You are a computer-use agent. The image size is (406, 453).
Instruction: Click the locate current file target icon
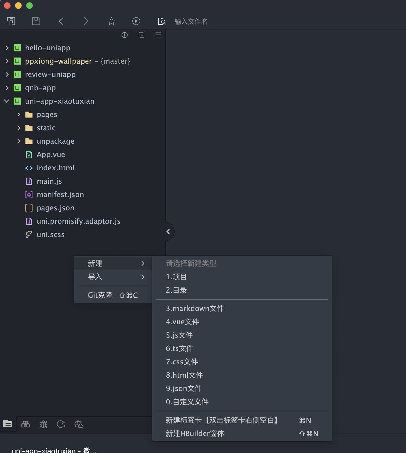click(x=125, y=35)
